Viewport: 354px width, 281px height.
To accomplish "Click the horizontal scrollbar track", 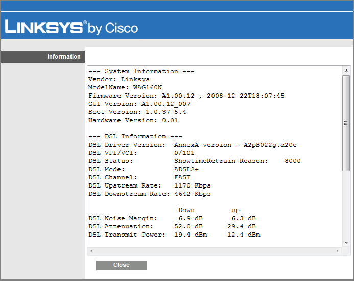I will point(215,251).
